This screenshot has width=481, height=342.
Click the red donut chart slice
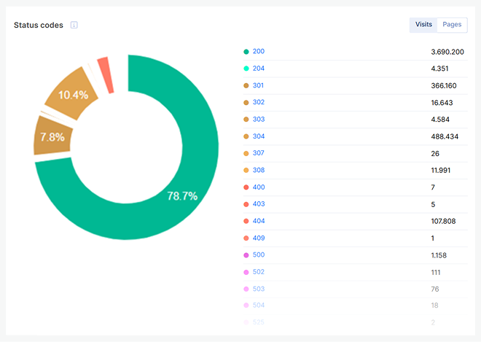[106, 75]
